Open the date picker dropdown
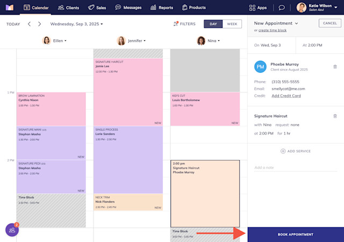344x242 pixels. tap(76, 24)
